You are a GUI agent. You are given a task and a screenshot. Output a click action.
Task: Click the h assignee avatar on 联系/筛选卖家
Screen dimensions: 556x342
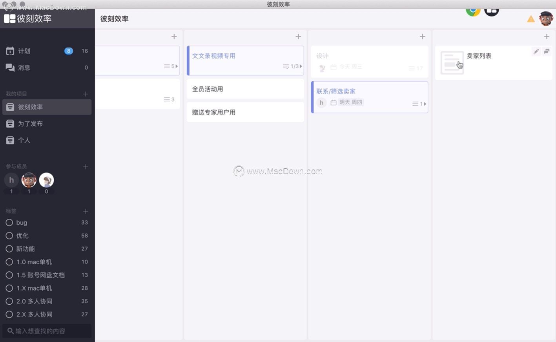point(321,102)
